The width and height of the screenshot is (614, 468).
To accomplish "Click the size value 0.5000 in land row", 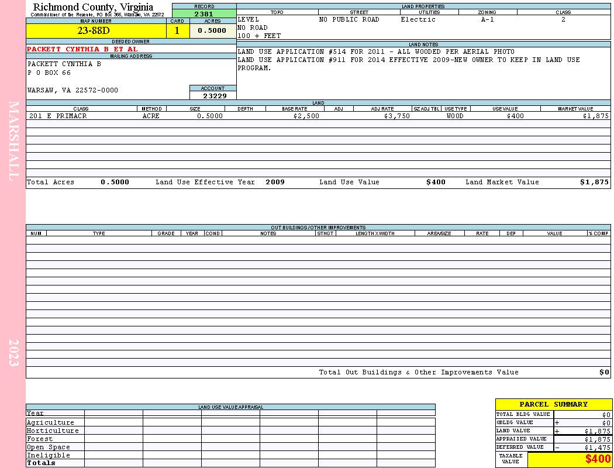I will click(210, 116).
